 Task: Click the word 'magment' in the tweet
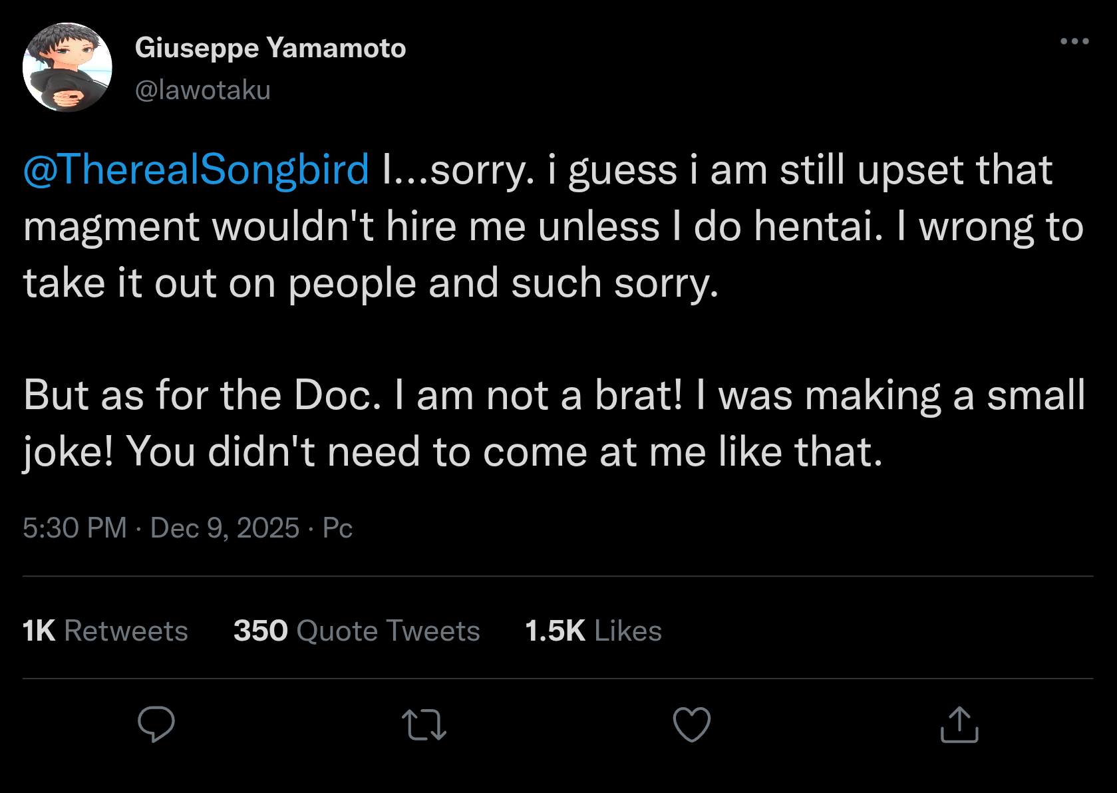(x=111, y=227)
